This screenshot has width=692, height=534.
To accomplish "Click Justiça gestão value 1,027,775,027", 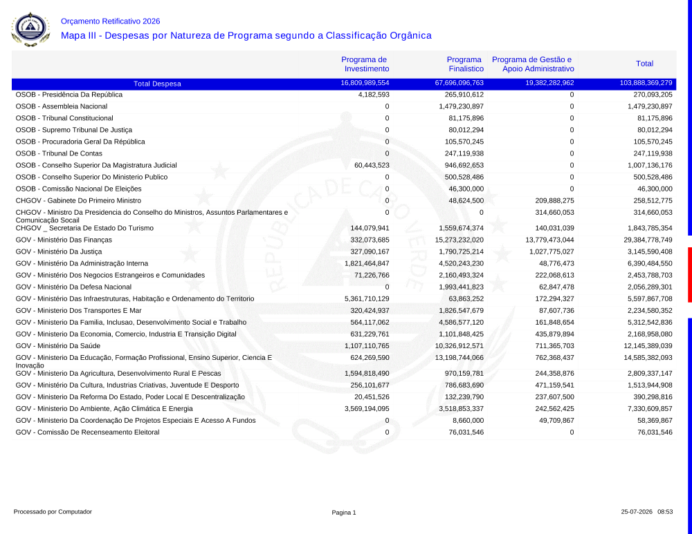I will 552,251.
